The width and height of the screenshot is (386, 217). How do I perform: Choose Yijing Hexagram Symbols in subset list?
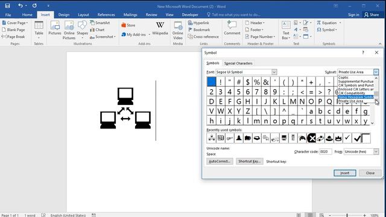tap(356, 97)
